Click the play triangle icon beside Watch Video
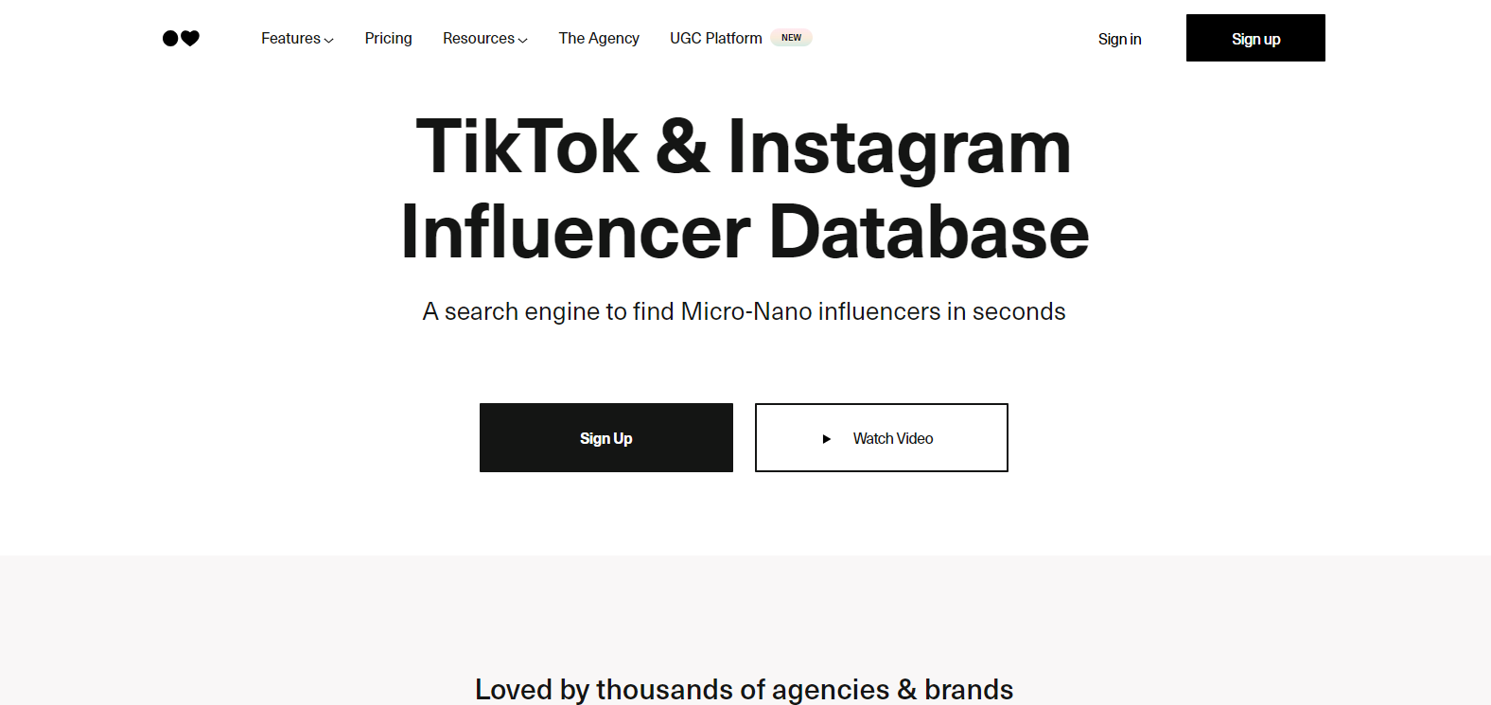Viewport: 1491px width, 705px height. pyautogui.click(x=826, y=439)
